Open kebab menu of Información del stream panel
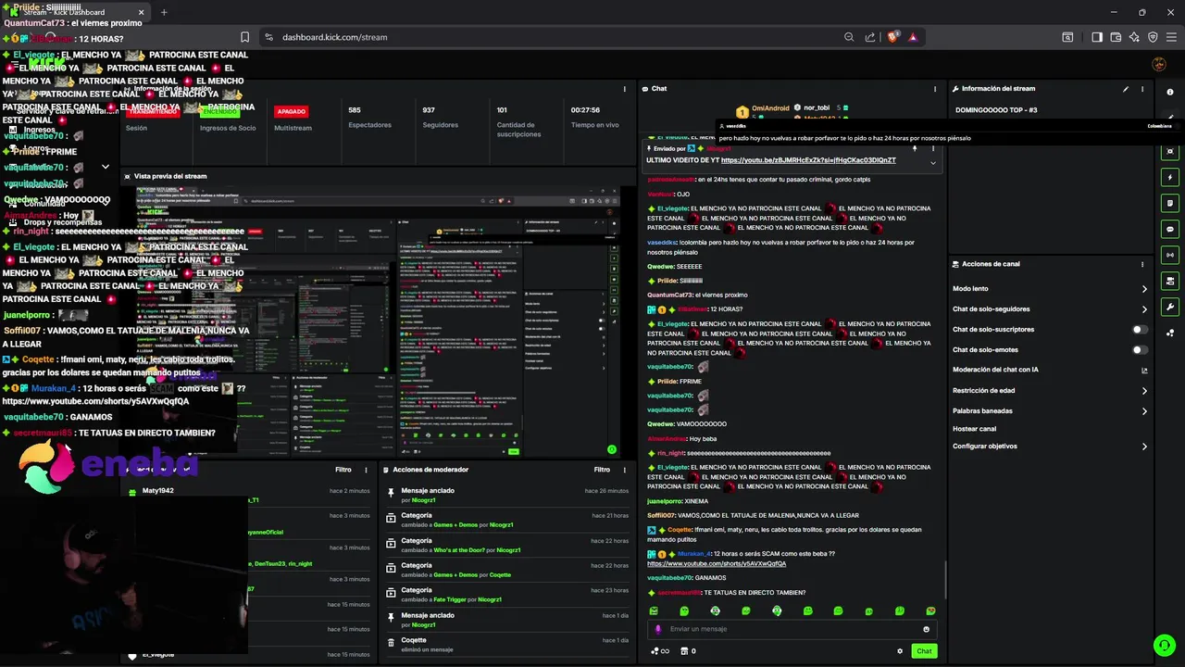 pos(1142,89)
